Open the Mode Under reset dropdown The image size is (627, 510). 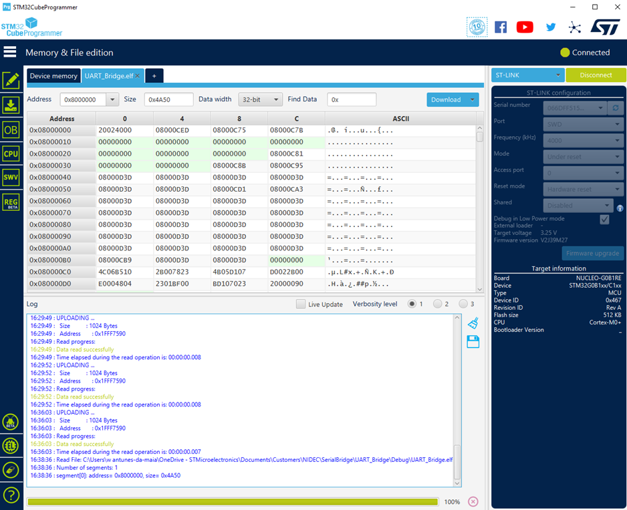click(x=583, y=157)
